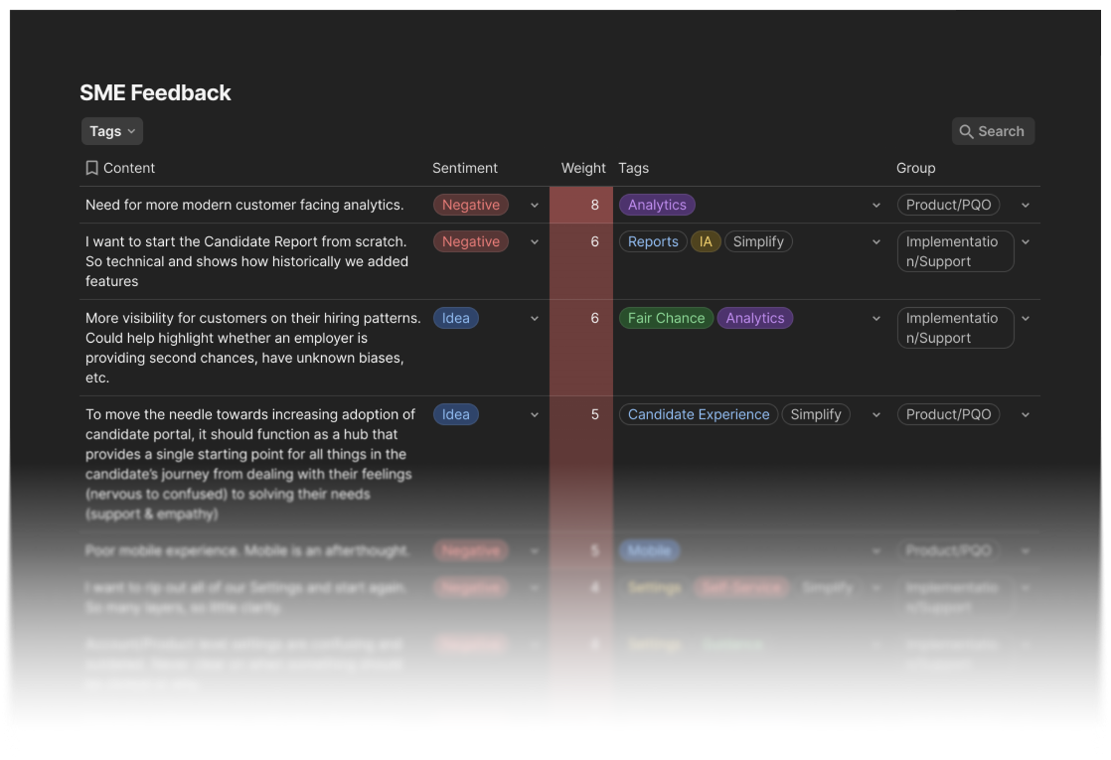The width and height of the screenshot is (1111, 760).
Task: Expand tags dropdown on the Fair Chance row
Action: coord(876,319)
